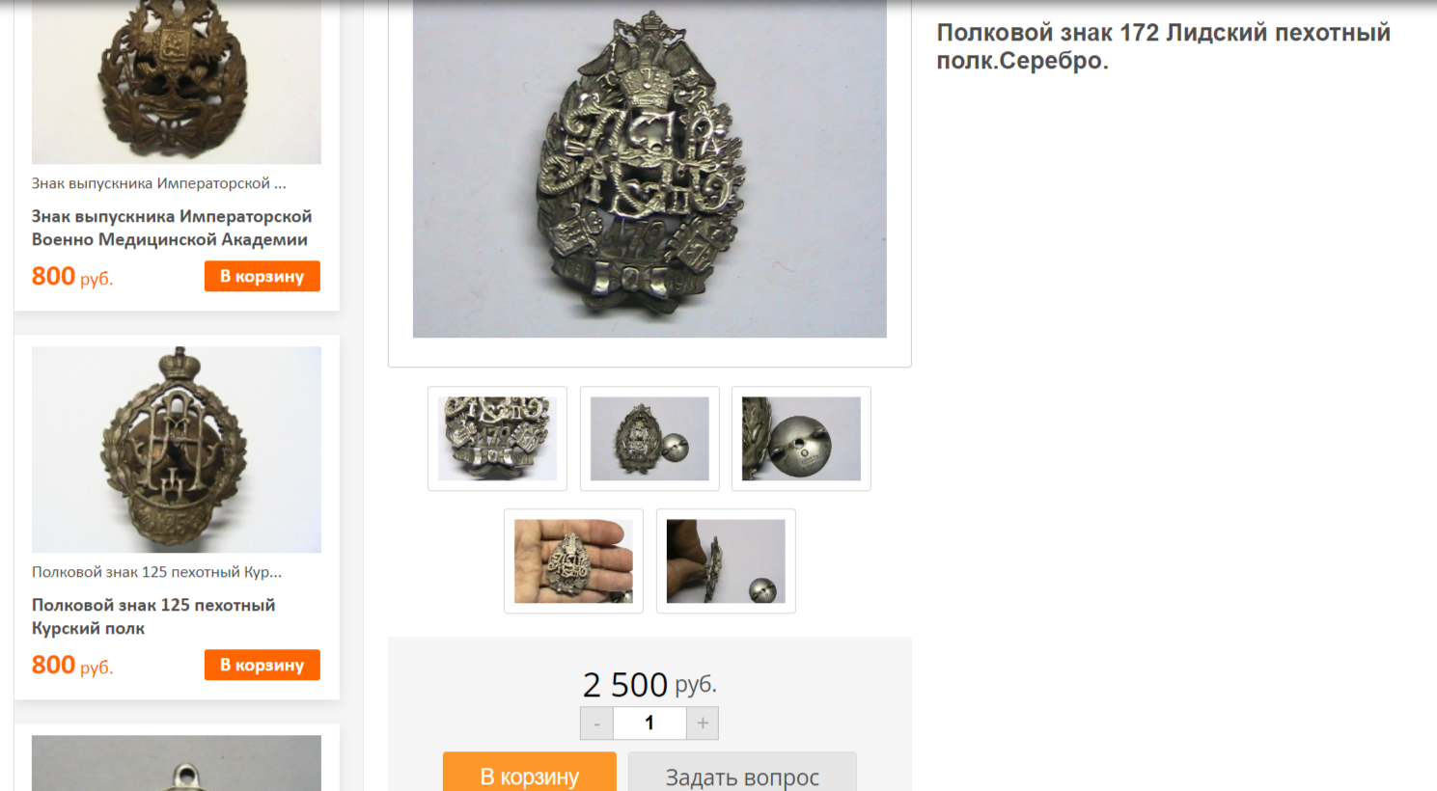Add the Военно Медицинской Академии badge to cart

pos(263,276)
